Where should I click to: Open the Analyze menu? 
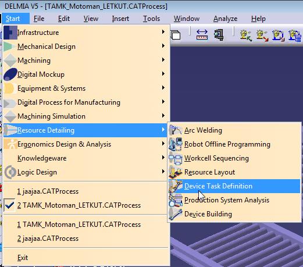(225, 19)
